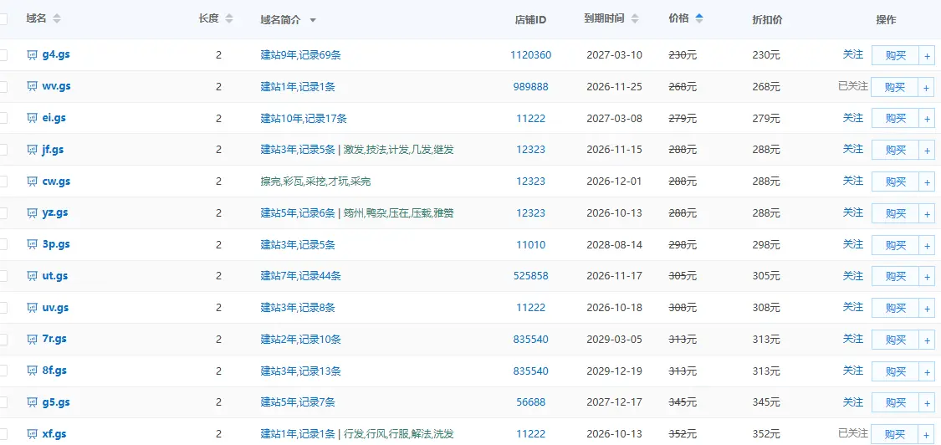Screen dimensions: 941x445
Task: Click the icon beside 8f.gs domain
Action: 33,371
